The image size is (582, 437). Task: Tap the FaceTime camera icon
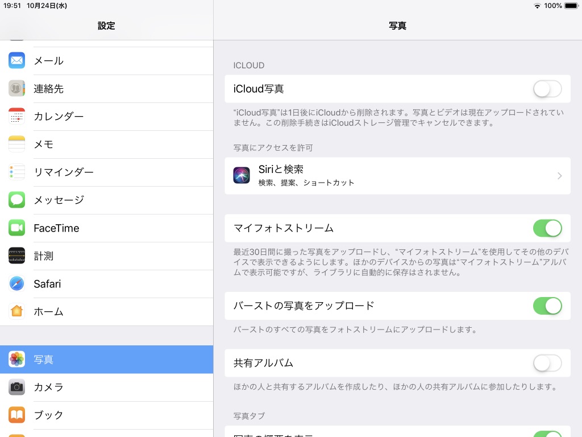pyautogui.click(x=16, y=228)
